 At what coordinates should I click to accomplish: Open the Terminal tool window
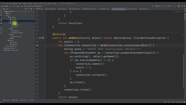point(16,100)
